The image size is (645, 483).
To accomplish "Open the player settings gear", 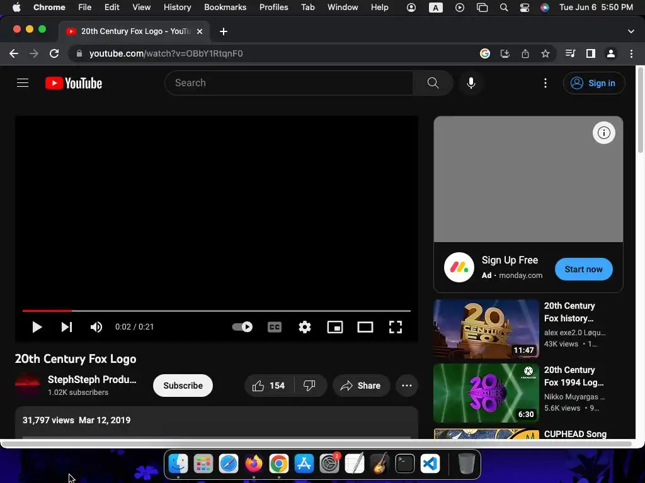I will tap(305, 327).
